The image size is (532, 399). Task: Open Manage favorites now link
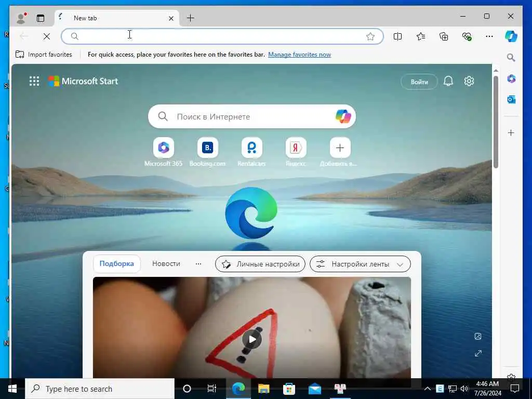point(299,54)
